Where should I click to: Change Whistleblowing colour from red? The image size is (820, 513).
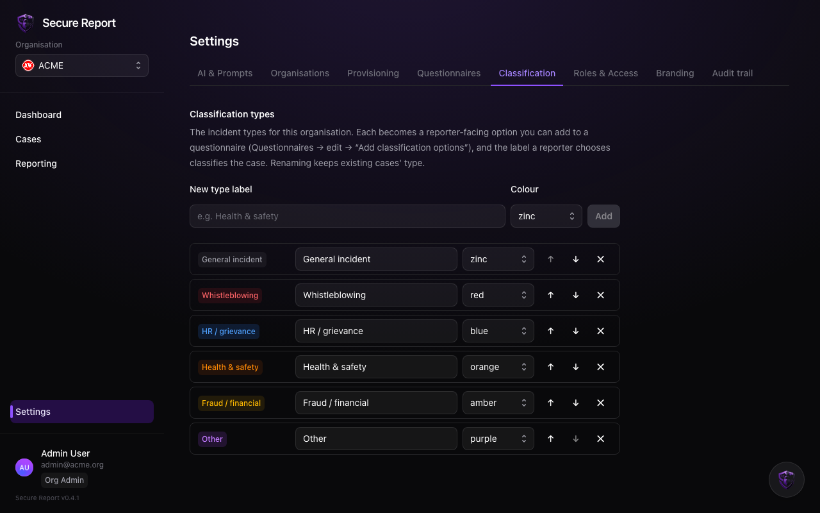498,295
